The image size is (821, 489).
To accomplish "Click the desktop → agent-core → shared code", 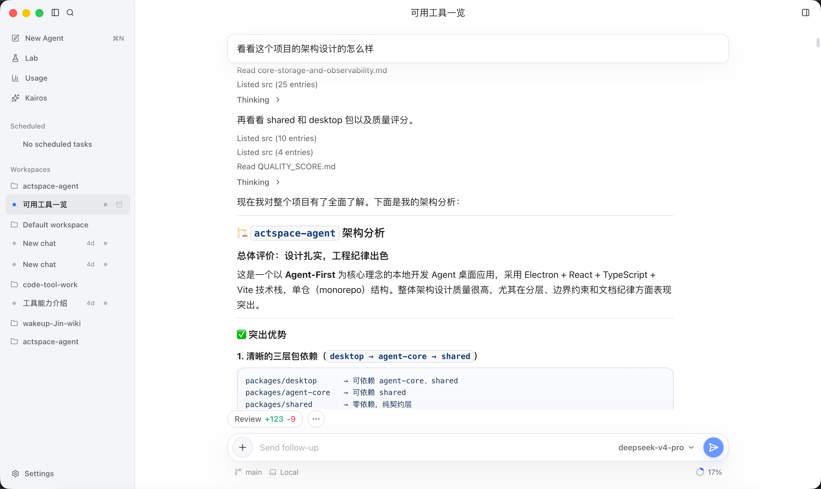I will [x=400, y=356].
